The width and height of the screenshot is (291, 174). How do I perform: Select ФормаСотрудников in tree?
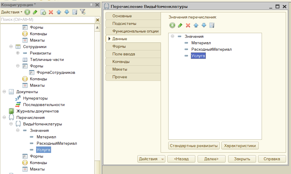56,73
